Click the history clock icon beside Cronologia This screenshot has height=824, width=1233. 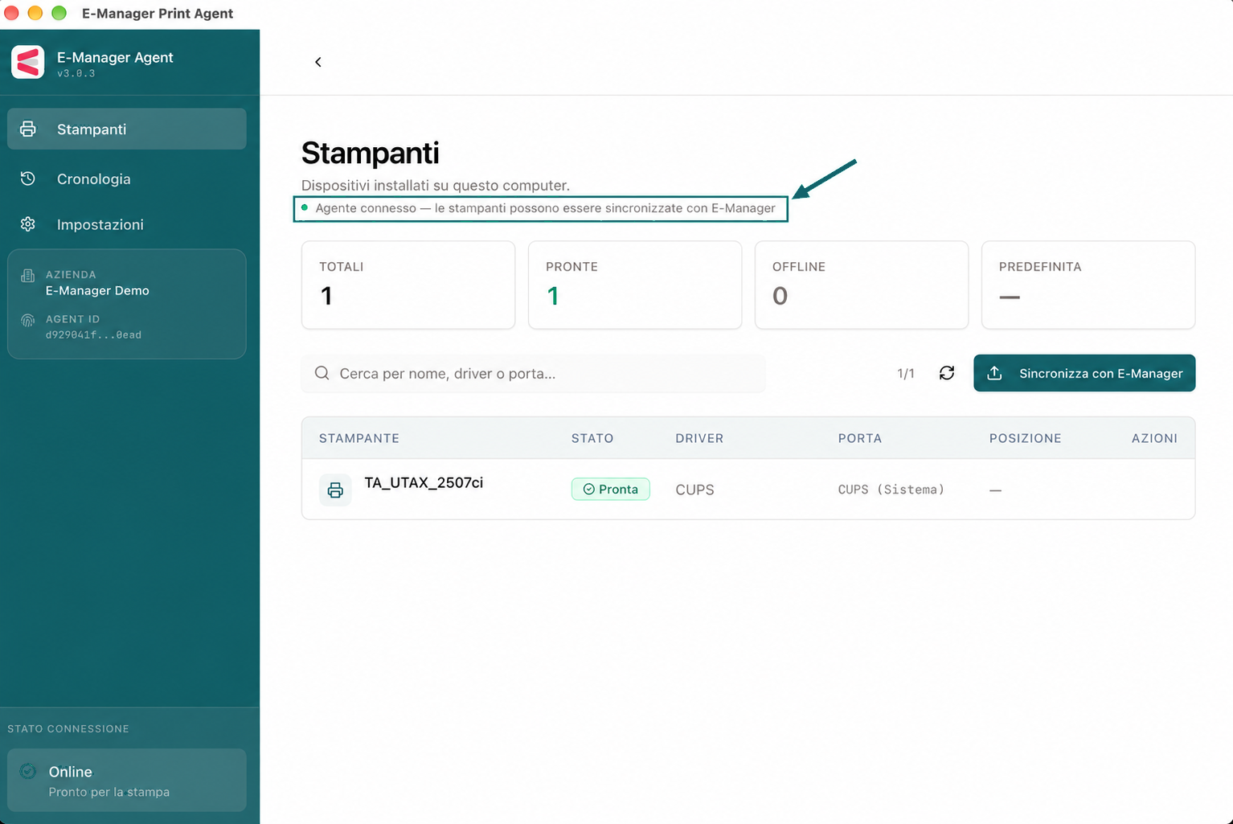(28, 178)
